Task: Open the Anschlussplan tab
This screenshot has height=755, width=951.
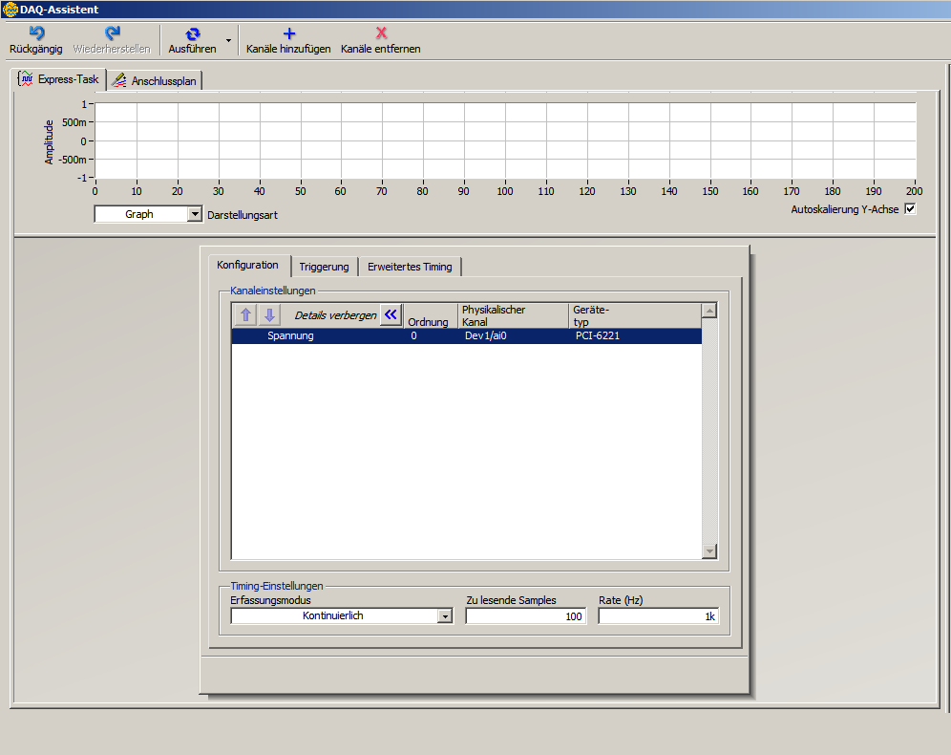Action: tap(156, 80)
